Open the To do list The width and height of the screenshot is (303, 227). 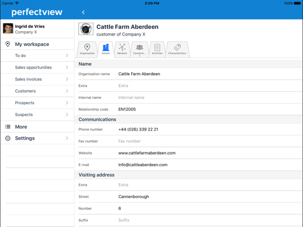pyautogui.click(x=37, y=55)
